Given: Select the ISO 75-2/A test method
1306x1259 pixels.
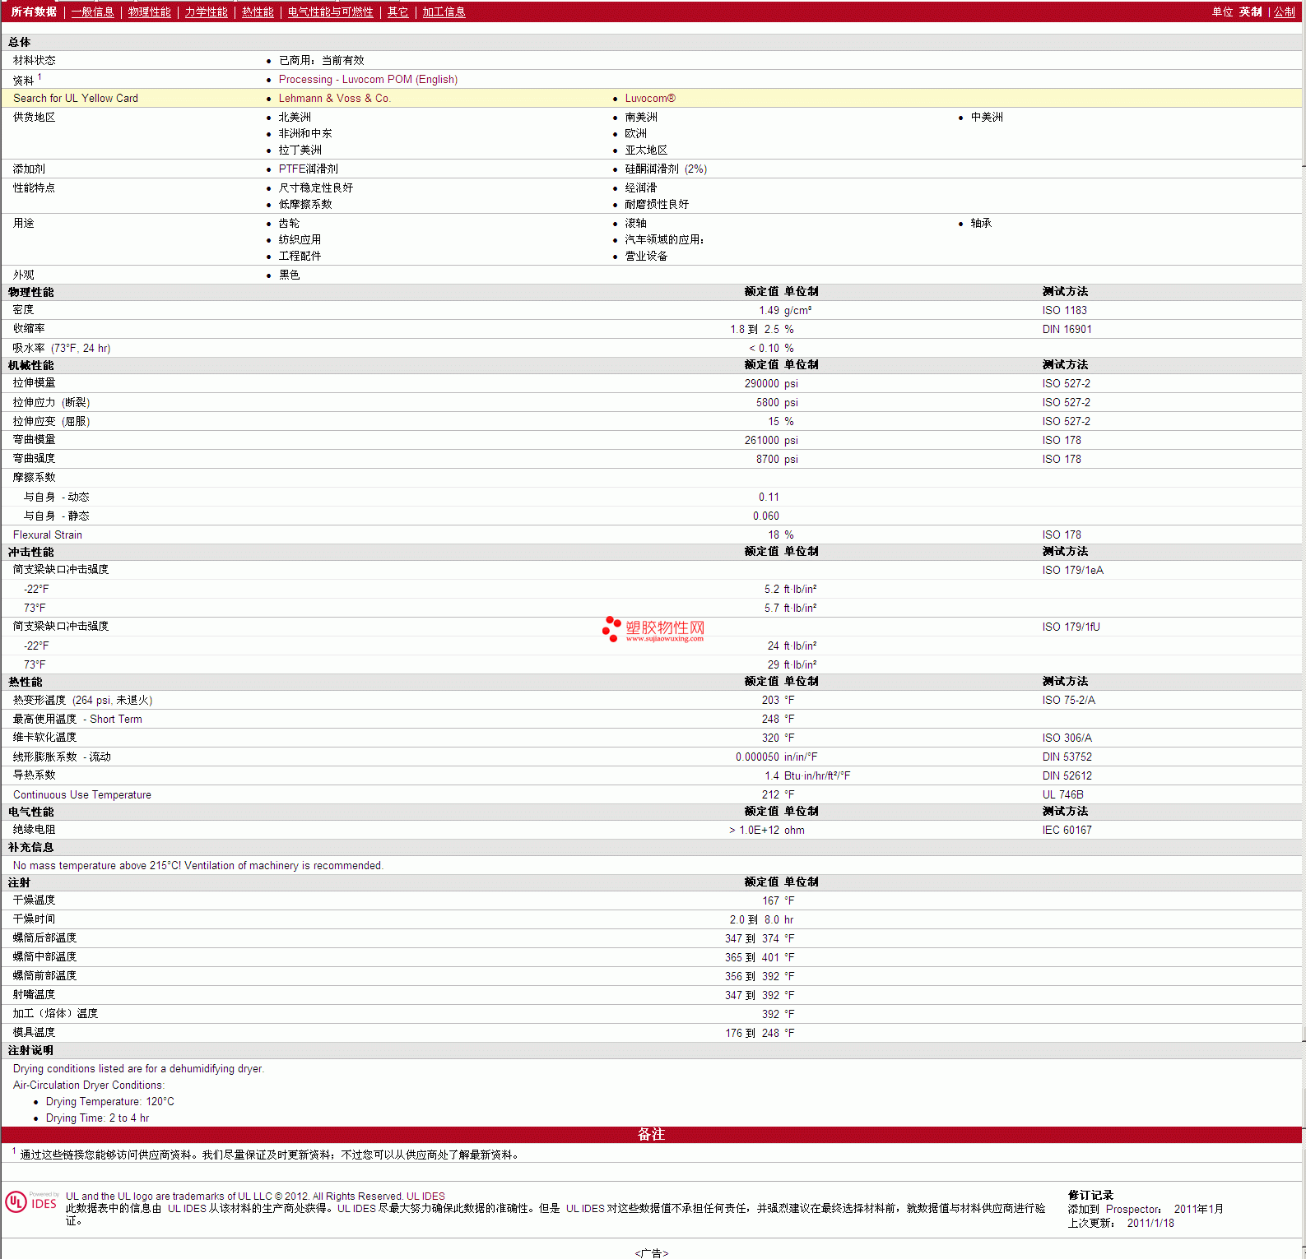Looking at the screenshot, I should point(1068,700).
